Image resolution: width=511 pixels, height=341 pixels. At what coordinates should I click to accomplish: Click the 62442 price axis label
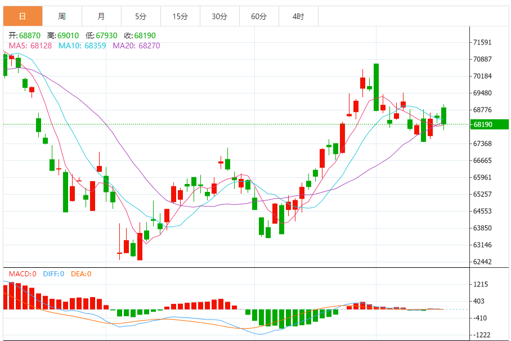point(482,262)
